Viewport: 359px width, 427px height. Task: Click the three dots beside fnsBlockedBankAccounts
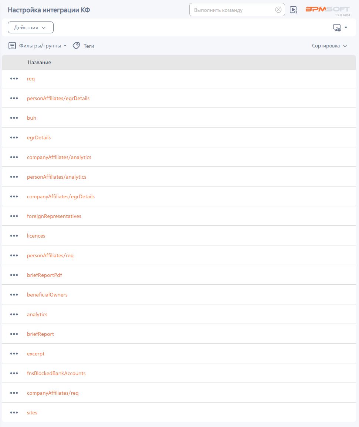click(x=14, y=373)
